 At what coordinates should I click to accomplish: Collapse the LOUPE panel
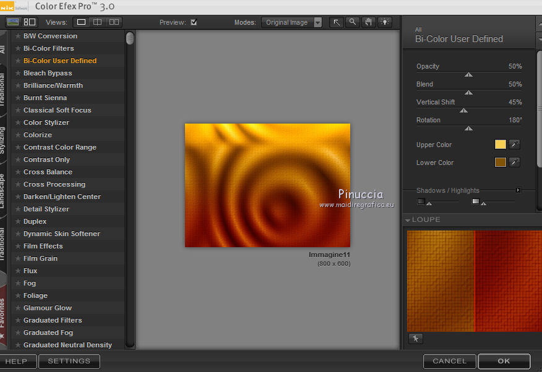(408, 220)
